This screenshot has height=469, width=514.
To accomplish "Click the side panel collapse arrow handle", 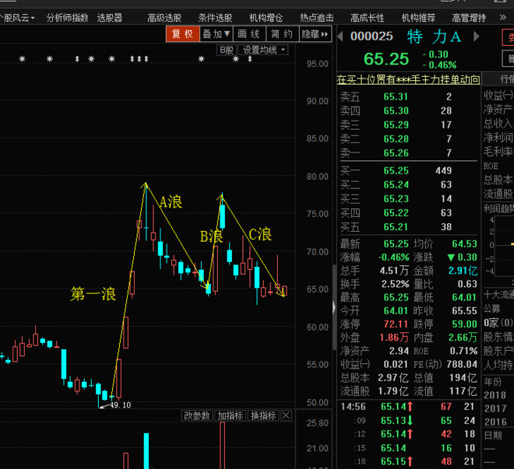I will pyautogui.click(x=333, y=308).
